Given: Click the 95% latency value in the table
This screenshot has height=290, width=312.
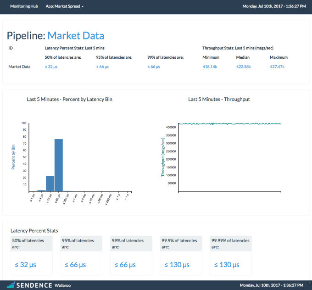Looking at the screenshot, I should pos(102,67).
